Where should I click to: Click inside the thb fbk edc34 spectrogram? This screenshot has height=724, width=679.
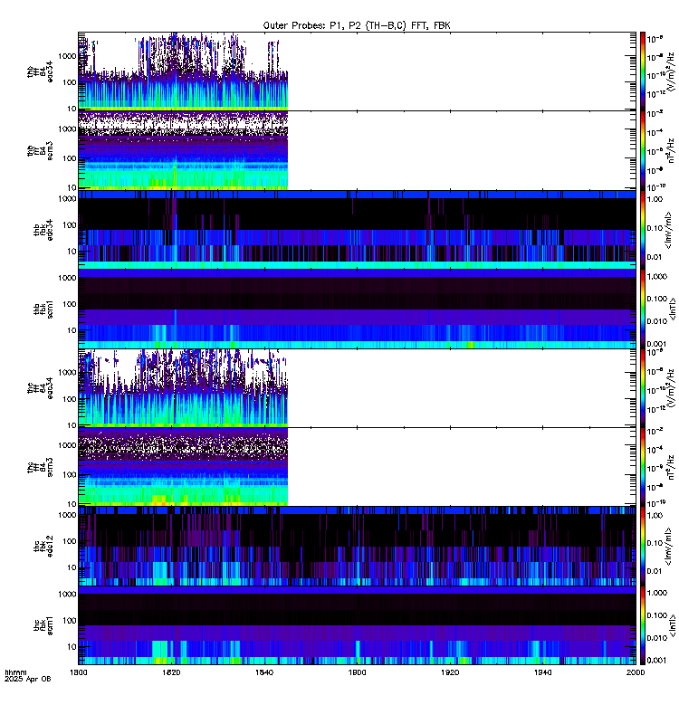(357, 230)
